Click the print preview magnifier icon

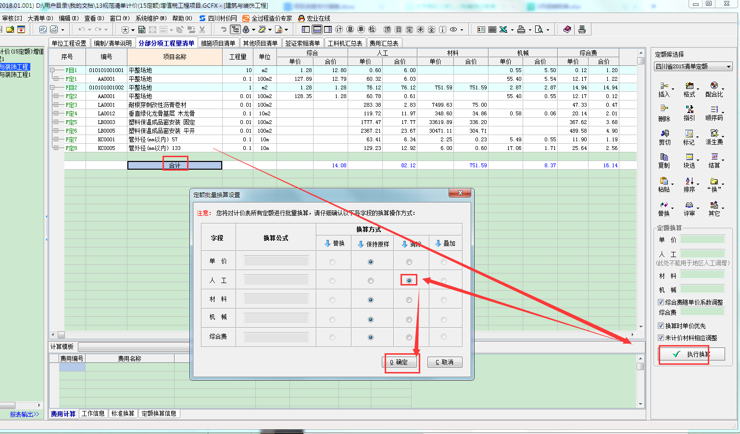coord(539,29)
